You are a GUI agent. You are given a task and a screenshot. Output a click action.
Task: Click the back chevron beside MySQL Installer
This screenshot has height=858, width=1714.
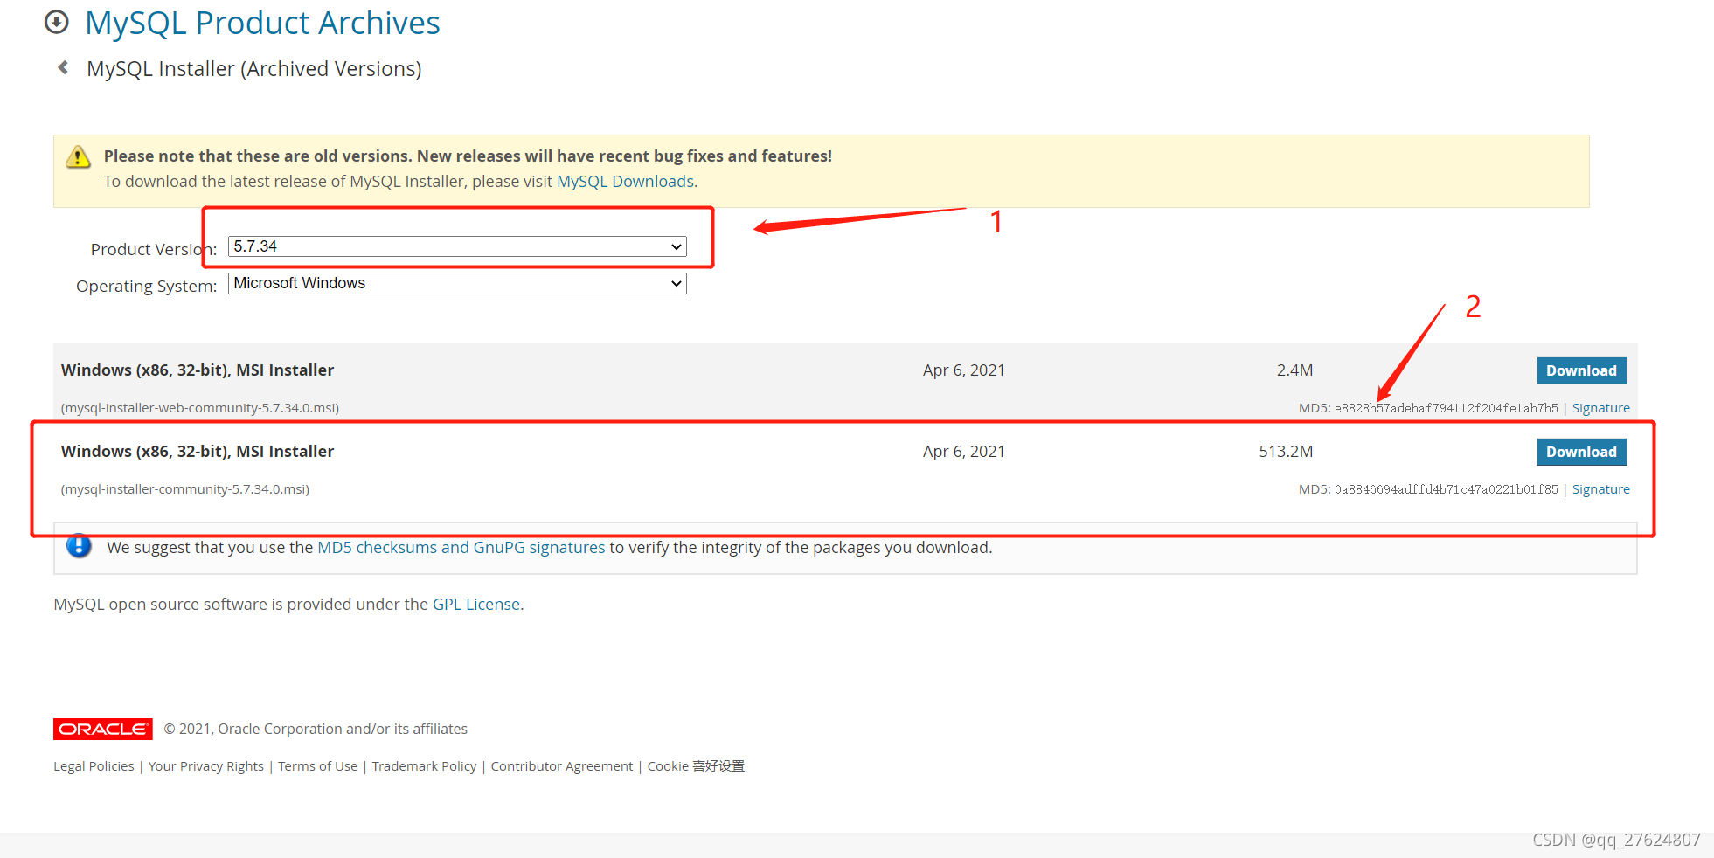point(63,67)
